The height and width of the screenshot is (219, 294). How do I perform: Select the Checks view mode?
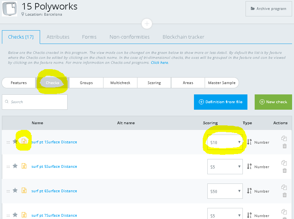click(x=53, y=83)
